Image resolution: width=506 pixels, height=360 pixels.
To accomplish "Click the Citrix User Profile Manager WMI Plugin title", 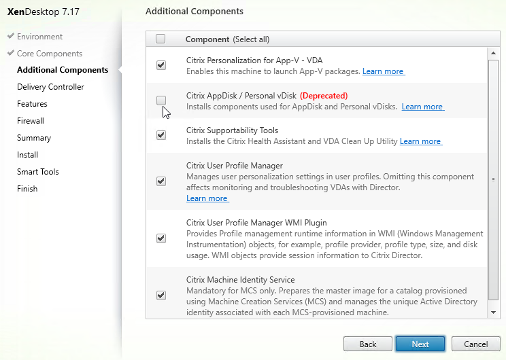I will (x=256, y=223).
